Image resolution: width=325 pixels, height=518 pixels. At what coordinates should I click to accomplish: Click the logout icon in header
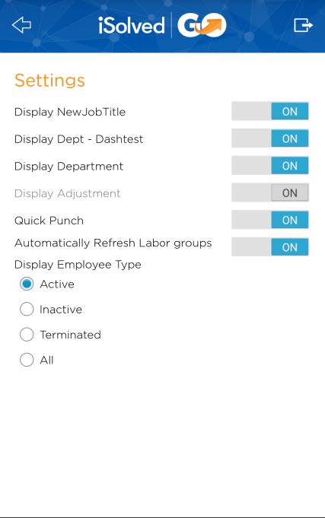click(303, 25)
